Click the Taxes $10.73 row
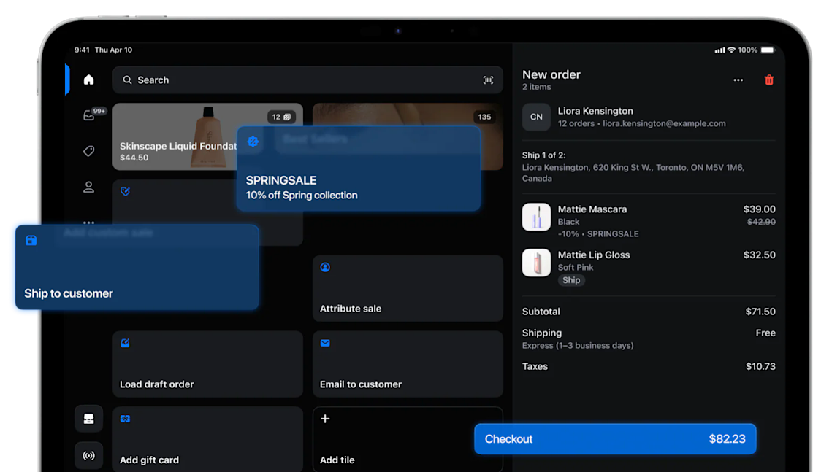Image resolution: width=840 pixels, height=472 pixels. pos(649,366)
